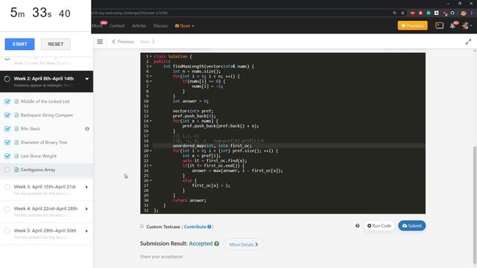Click the fullscreen expand arrows icon
477x268 pixels.
(468, 42)
